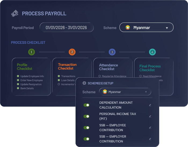
Task: Click Update Resignation item
Action: (x=31, y=84)
